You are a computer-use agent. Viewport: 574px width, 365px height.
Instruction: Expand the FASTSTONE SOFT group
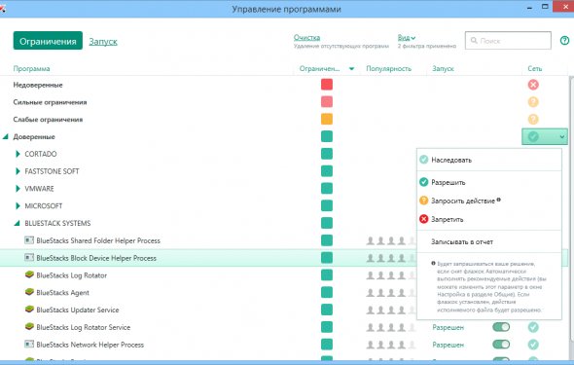coord(18,171)
